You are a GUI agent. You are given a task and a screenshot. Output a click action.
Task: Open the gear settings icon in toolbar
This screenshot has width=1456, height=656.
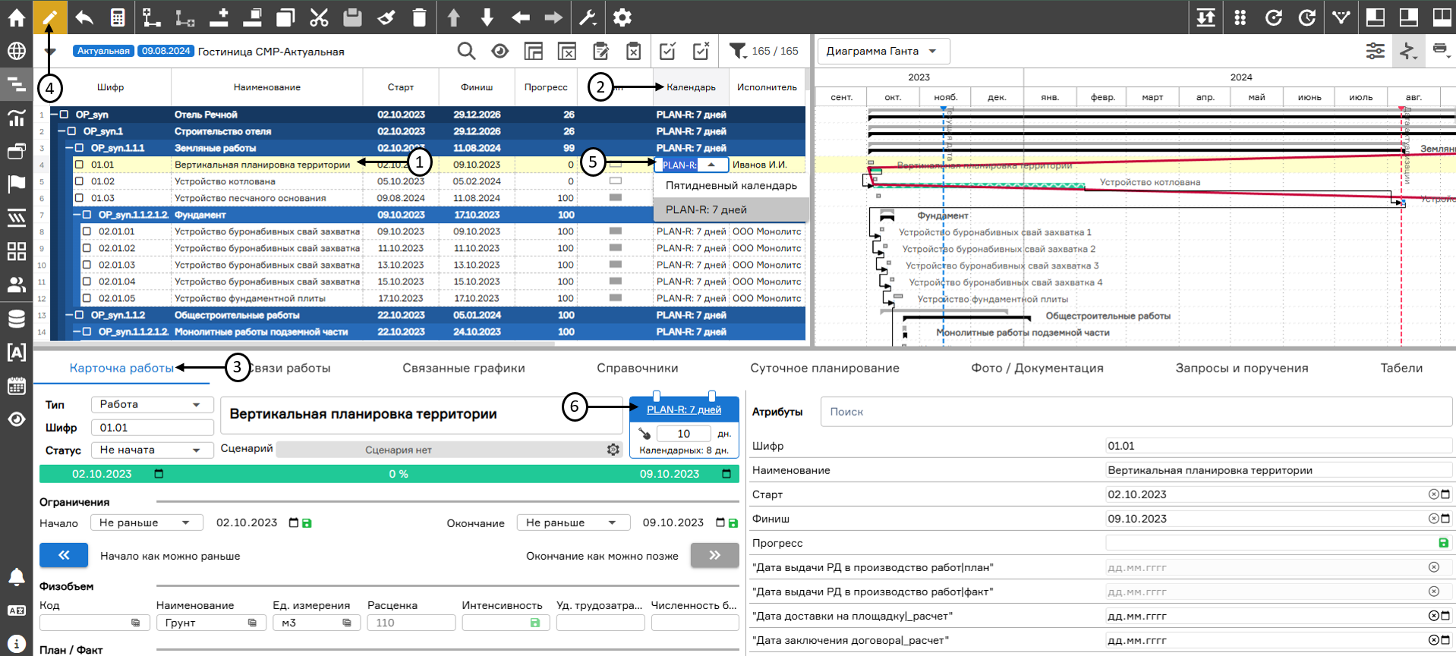point(622,17)
